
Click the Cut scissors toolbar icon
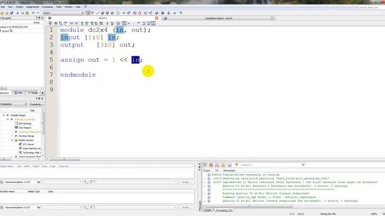tap(17, 13)
